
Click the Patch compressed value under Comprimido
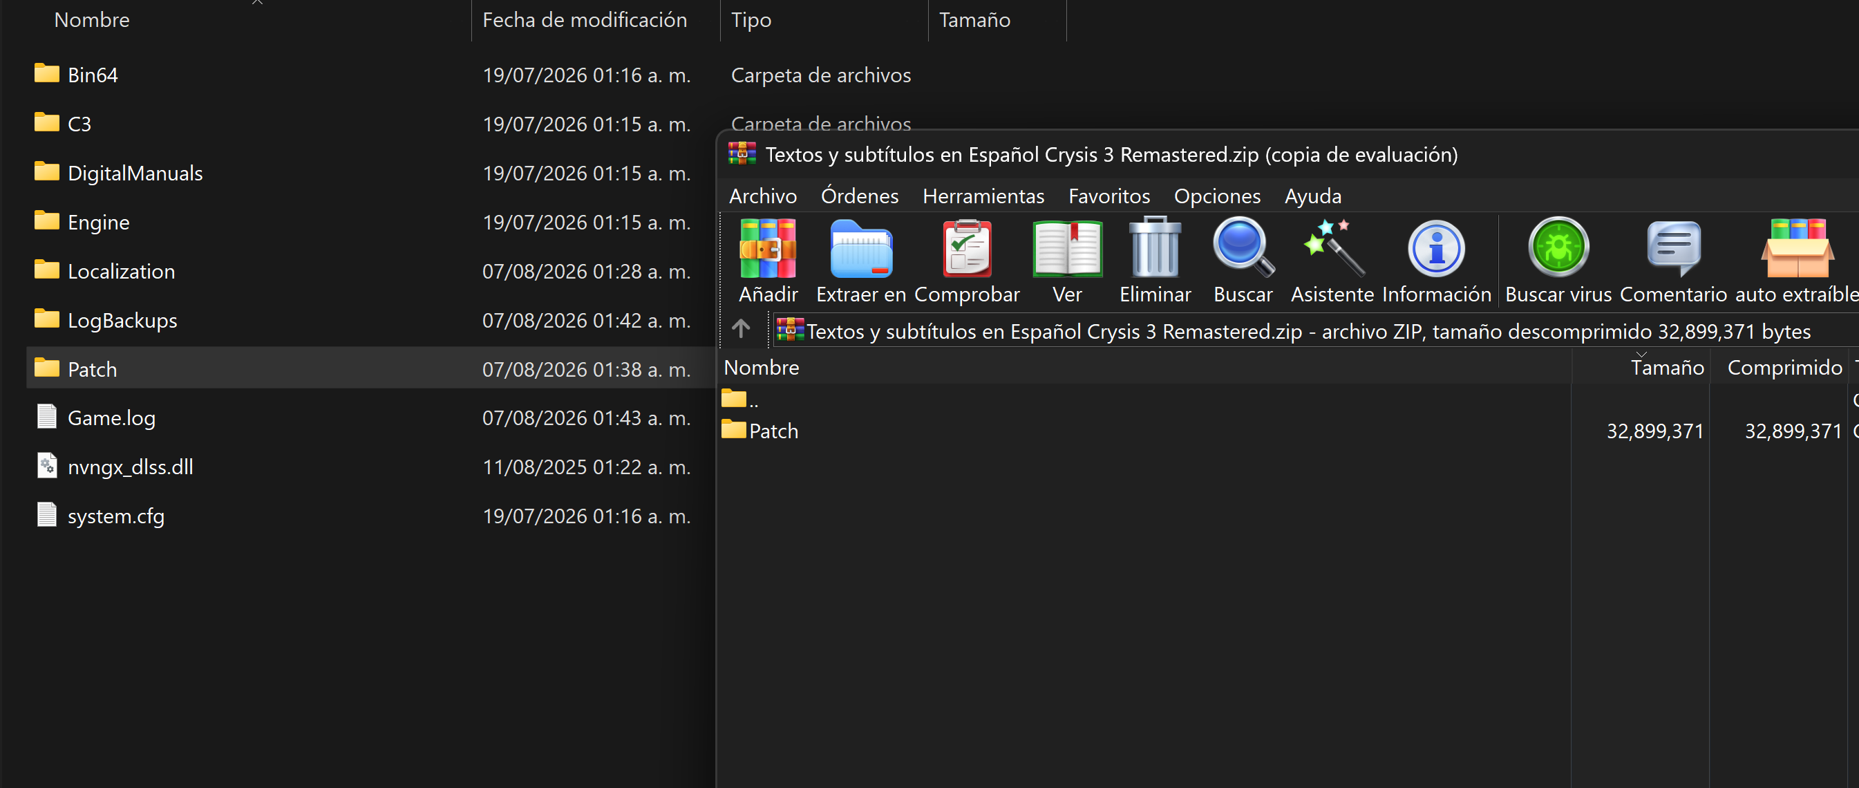(1793, 431)
